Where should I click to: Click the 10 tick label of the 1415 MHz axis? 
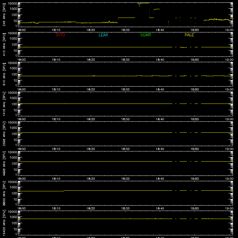pos(15,110)
